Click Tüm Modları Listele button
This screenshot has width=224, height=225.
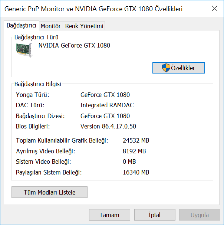point(49,192)
